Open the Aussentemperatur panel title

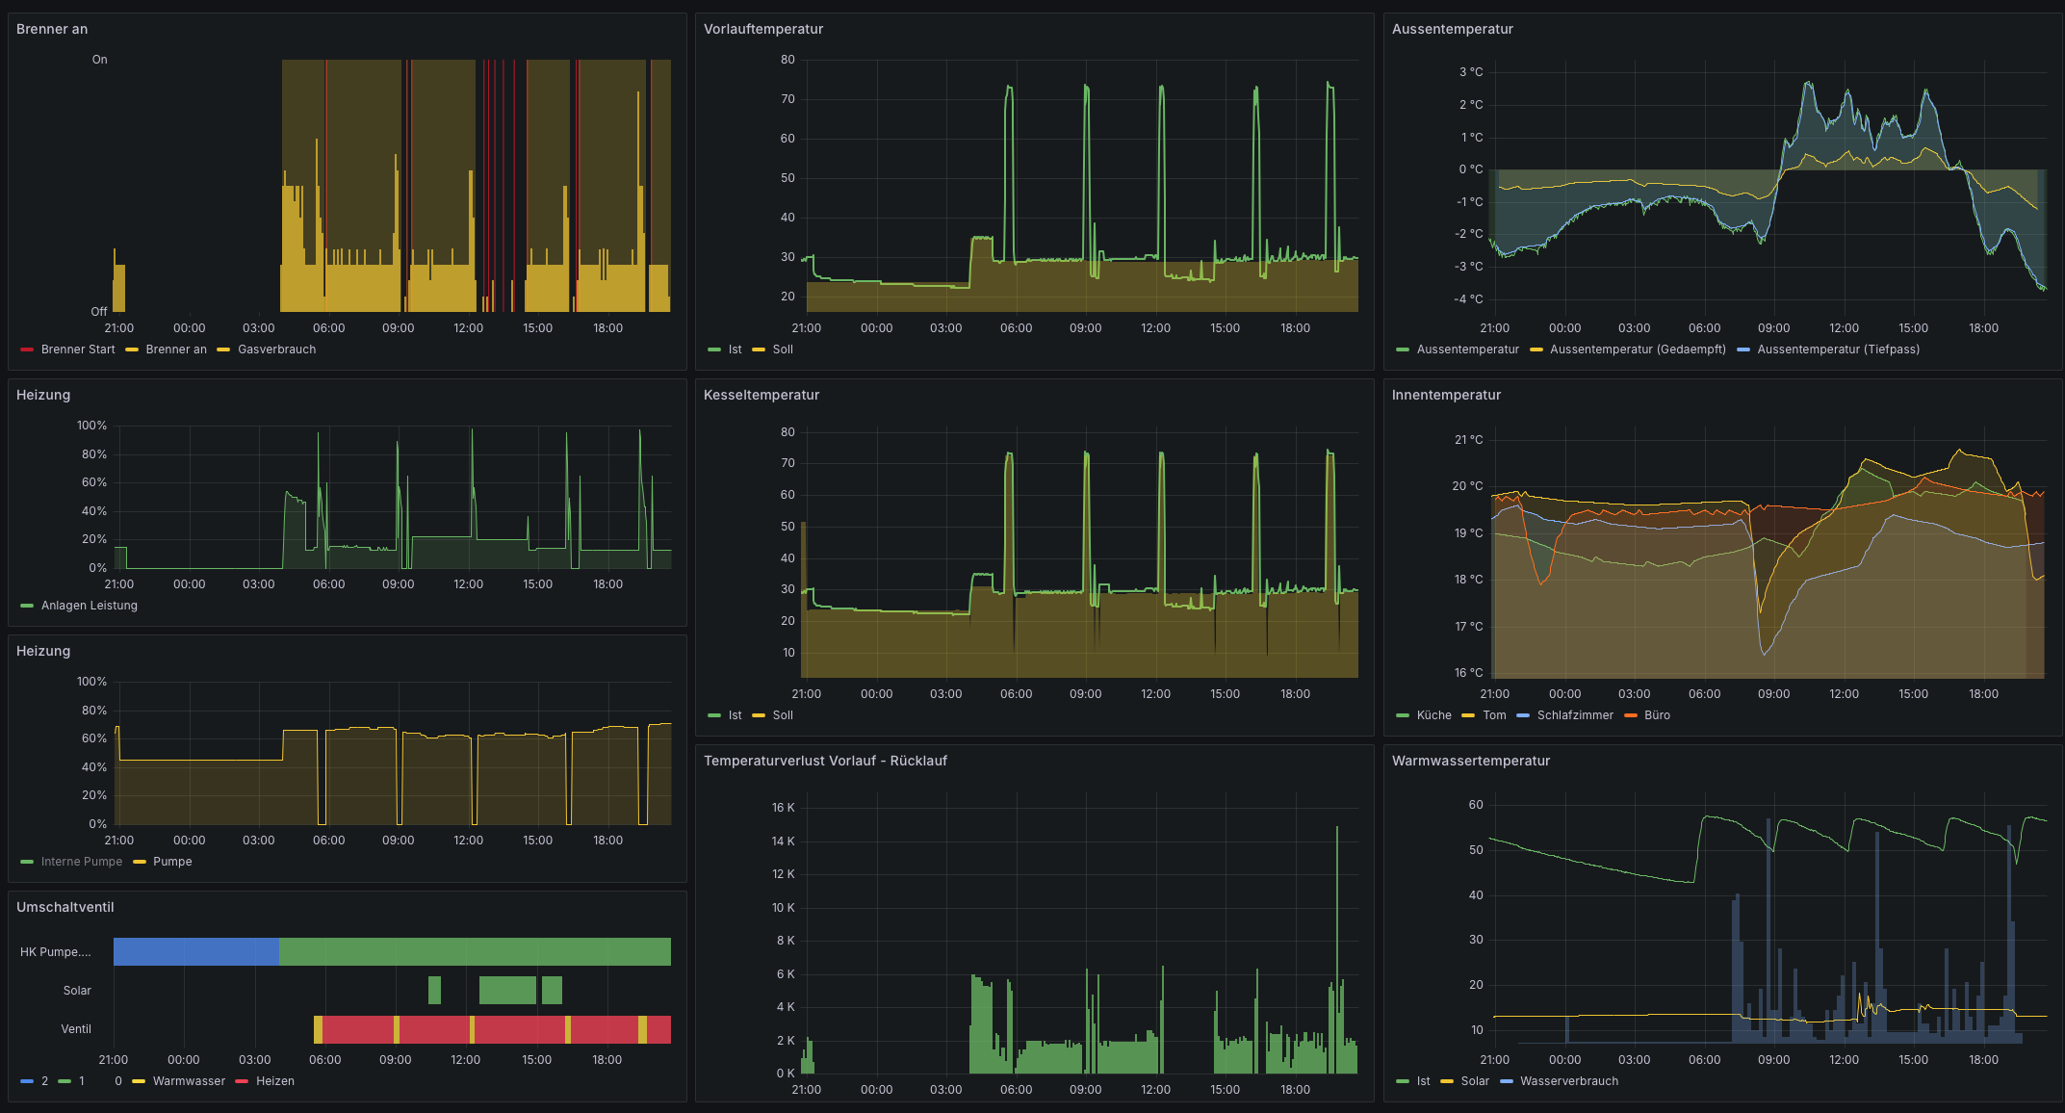1452,29
